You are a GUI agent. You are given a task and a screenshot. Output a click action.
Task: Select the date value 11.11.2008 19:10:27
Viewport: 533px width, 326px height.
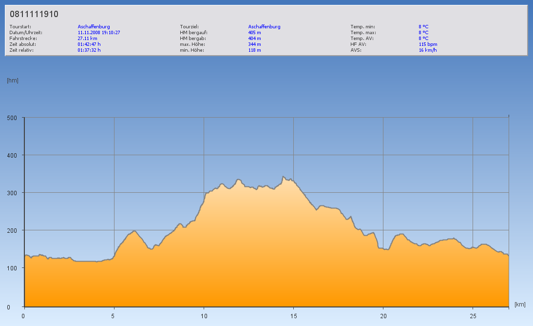pos(99,33)
